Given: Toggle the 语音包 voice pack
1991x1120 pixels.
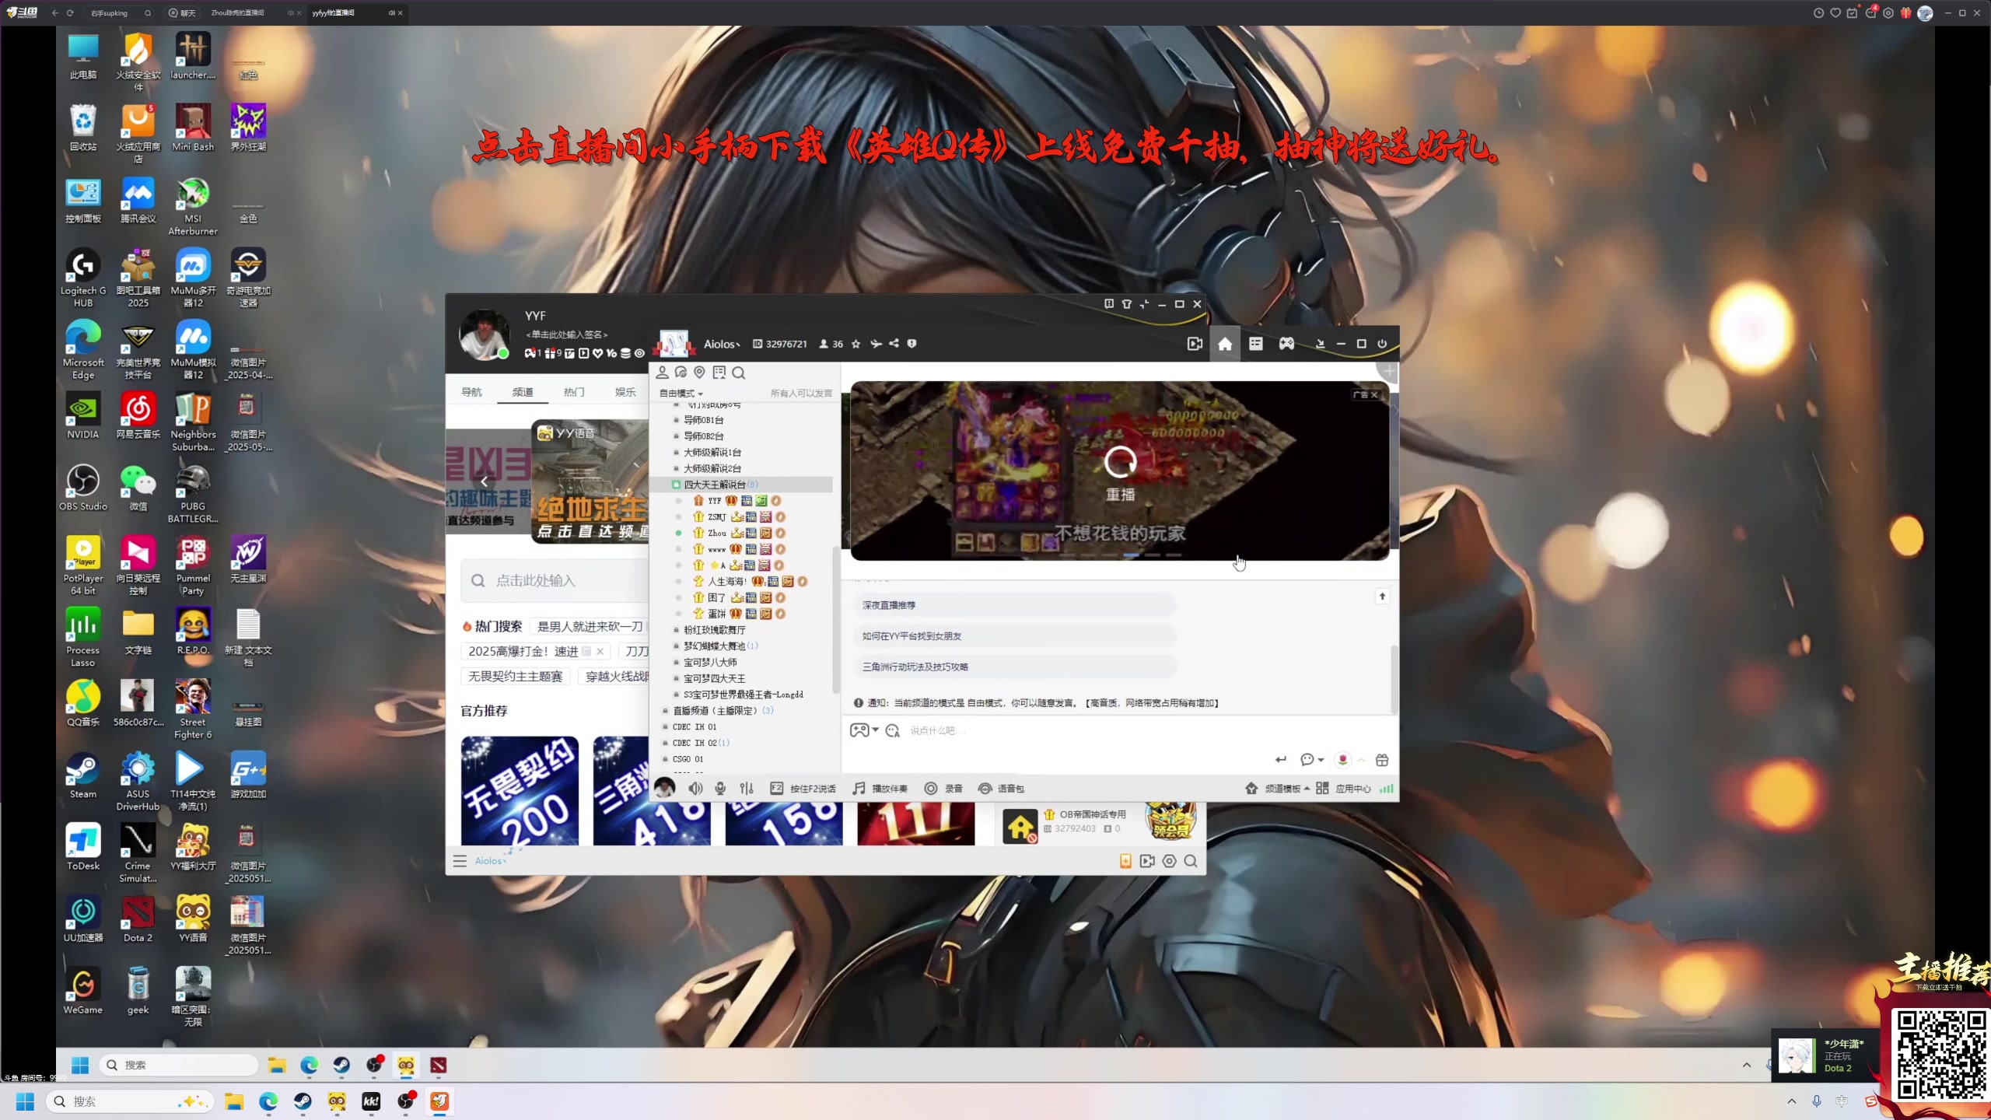Looking at the screenshot, I should pyautogui.click(x=1001, y=789).
